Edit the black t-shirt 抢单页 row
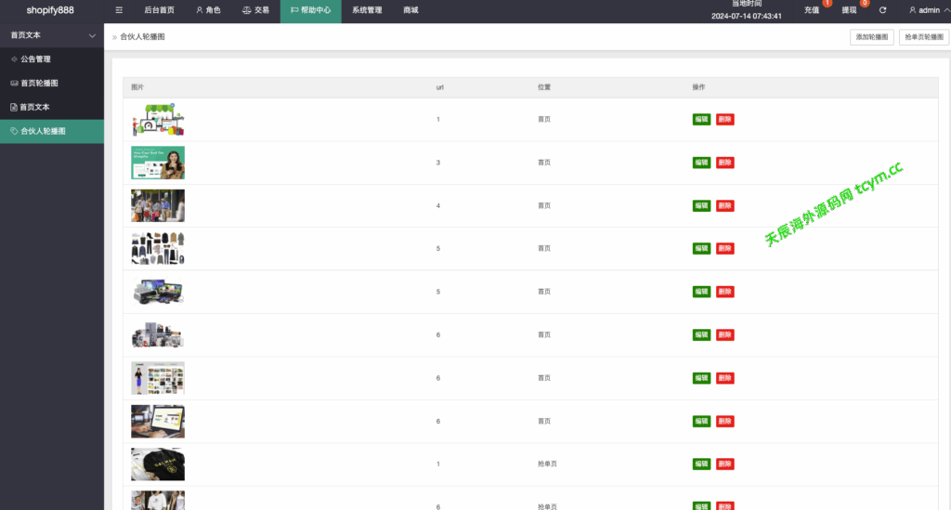 click(701, 464)
